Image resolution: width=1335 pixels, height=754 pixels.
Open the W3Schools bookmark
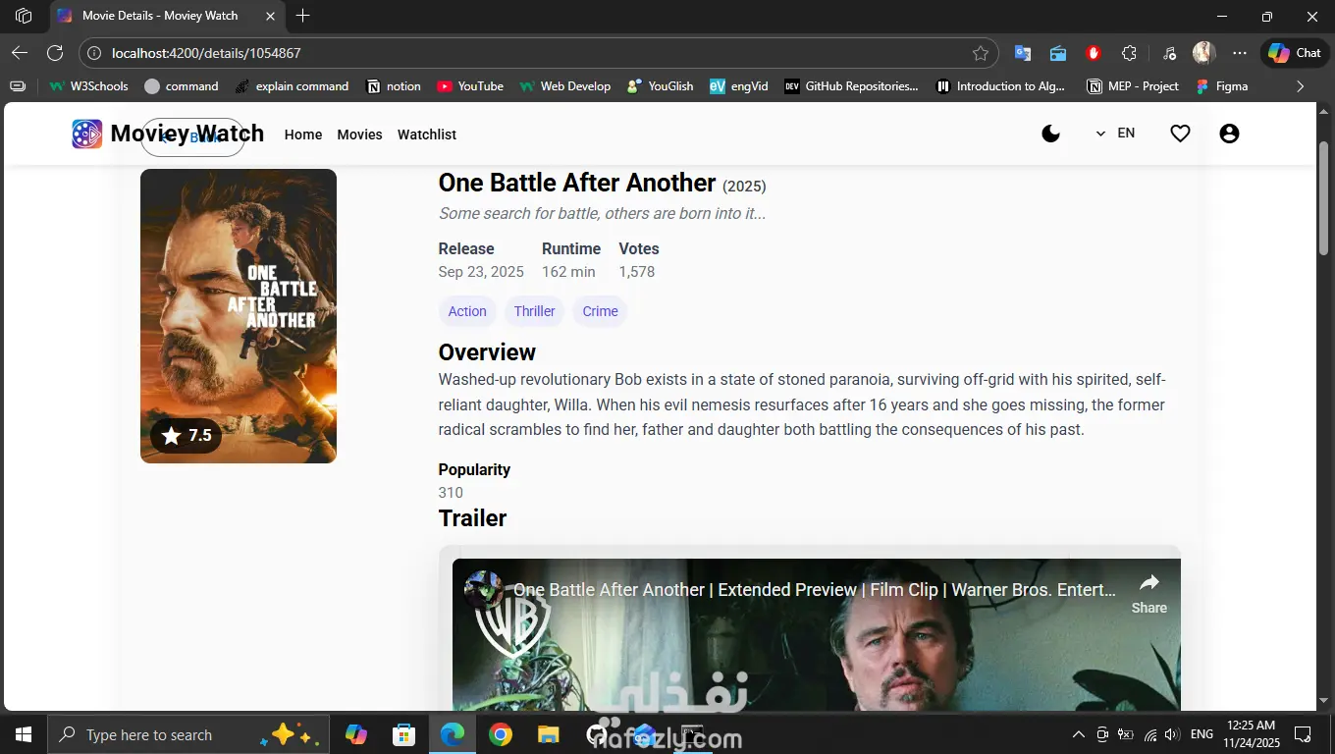pyautogui.click(x=88, y=86)
